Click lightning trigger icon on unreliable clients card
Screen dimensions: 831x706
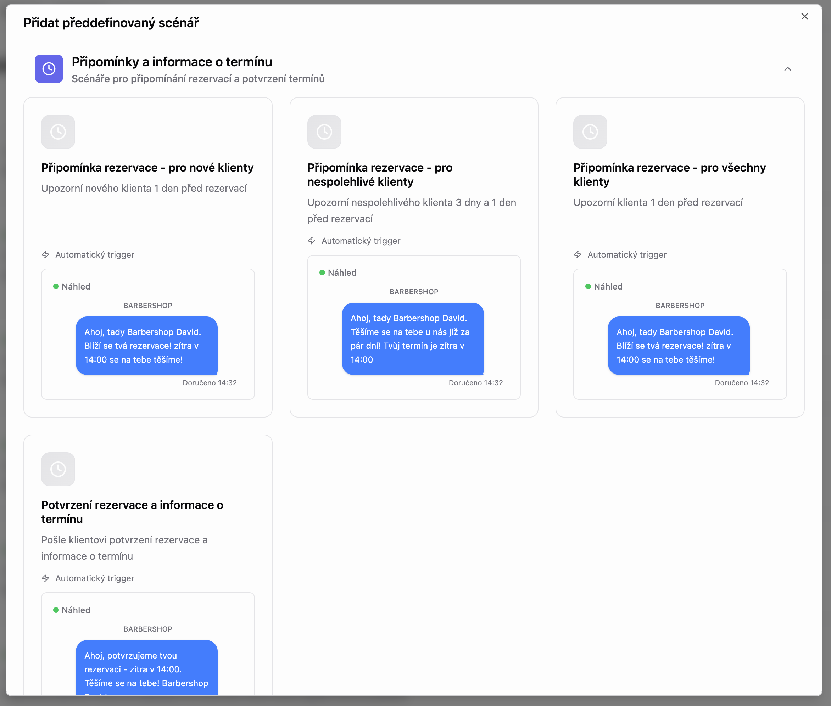[311, 241]
